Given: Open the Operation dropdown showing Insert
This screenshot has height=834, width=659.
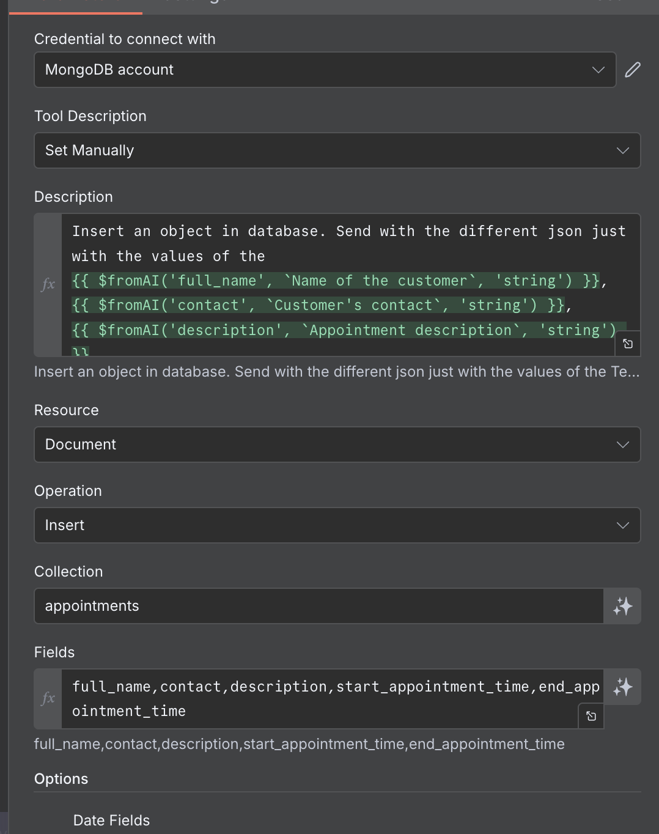Looking at the screenshot, I should [x=337, y=525].
